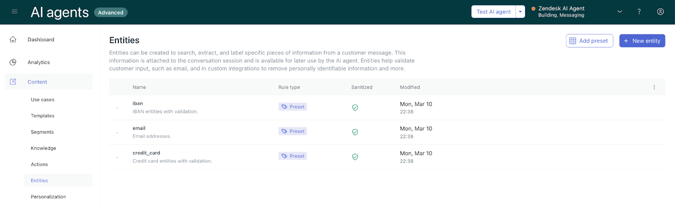Open the Knowledge section in sidebar
The height and width of the screenshot is (205, 675).
coord(43,148)
